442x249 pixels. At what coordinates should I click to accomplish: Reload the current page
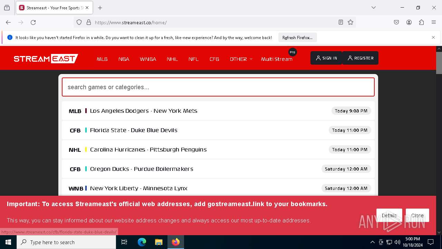[33, 22]
